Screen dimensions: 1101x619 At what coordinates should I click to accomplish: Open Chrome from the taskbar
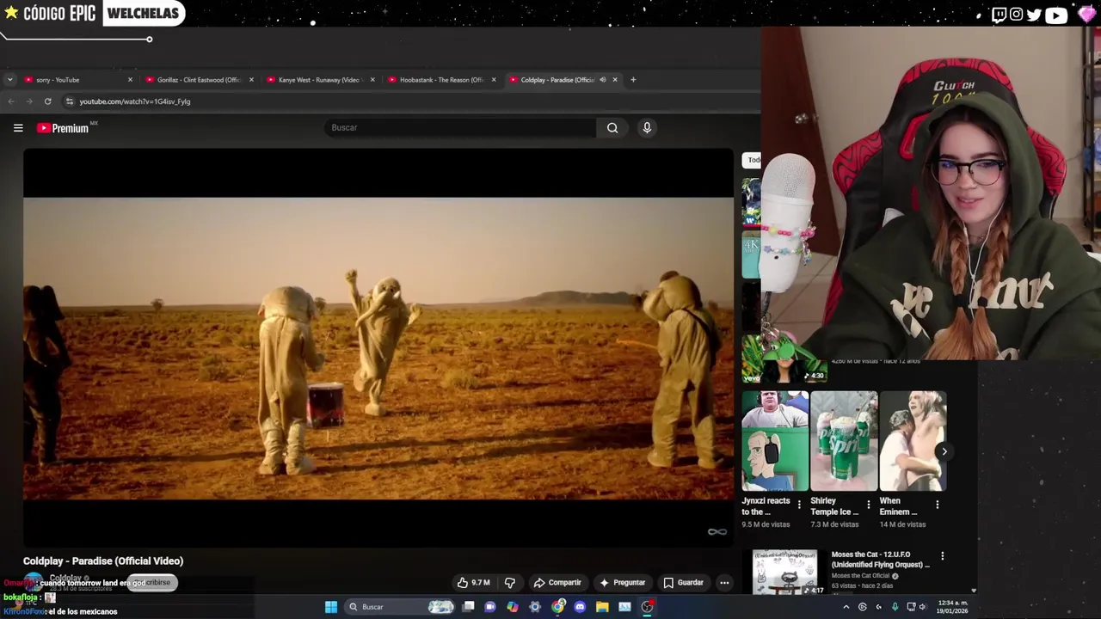(557, 607)
